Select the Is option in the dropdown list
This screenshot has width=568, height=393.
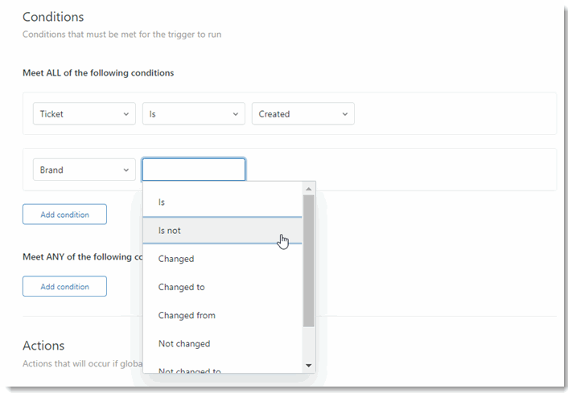click(222, 203)
